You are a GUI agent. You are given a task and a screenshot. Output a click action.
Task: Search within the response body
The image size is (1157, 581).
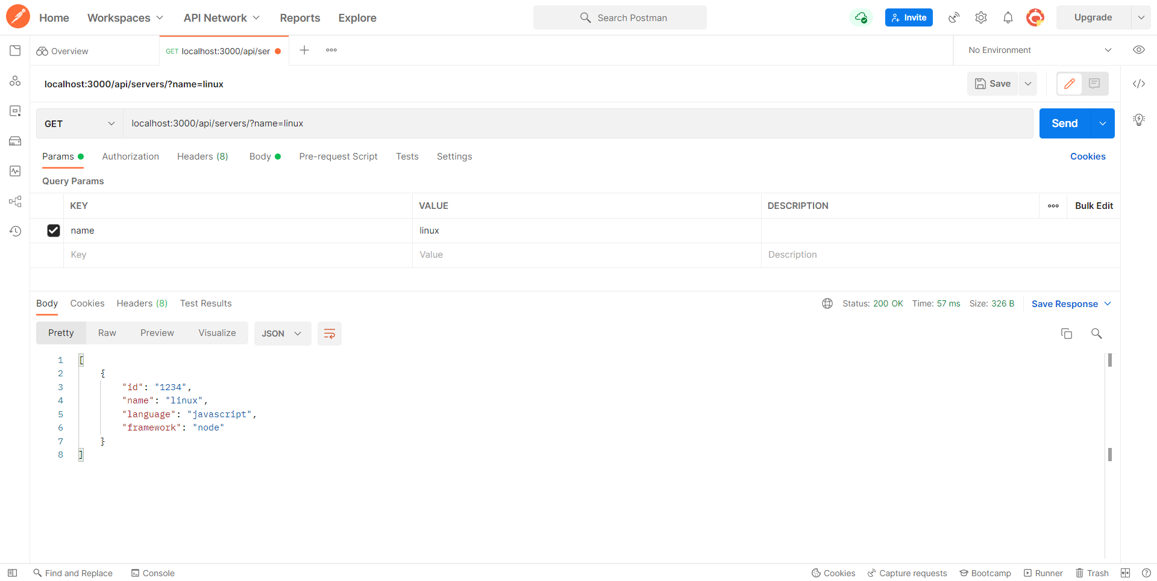coord(1096,333)
